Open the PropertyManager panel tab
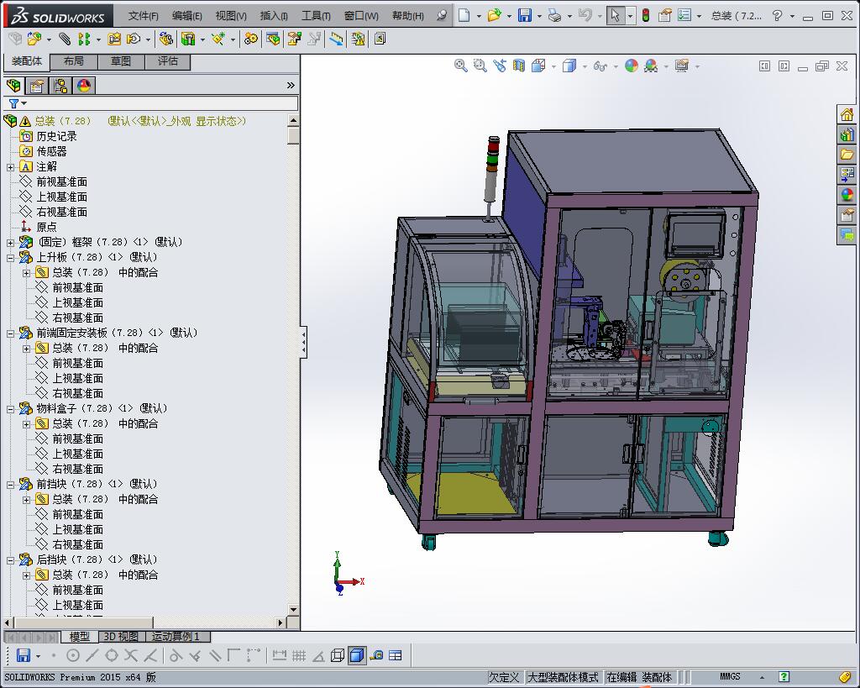The width and height of the screenshot is (860, 688). (37, 86)
